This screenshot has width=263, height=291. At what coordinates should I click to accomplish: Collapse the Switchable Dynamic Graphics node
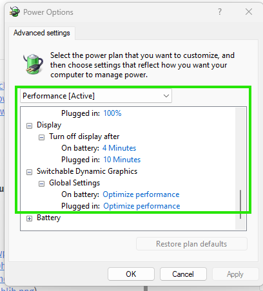[29, 172]
